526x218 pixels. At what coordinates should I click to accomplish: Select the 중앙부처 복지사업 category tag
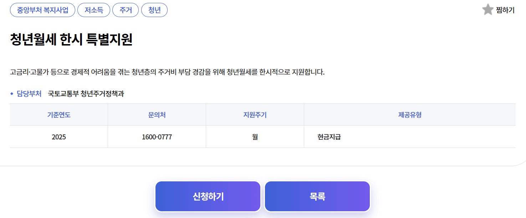pyautogui.click(x=42, y=10)
